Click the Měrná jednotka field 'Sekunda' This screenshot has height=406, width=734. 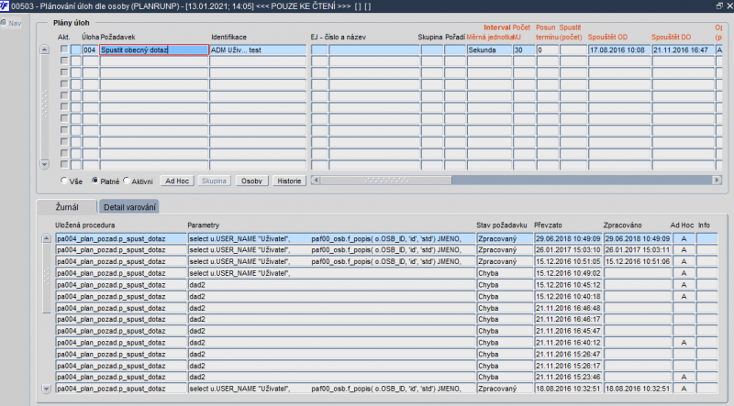coord(489,49)
